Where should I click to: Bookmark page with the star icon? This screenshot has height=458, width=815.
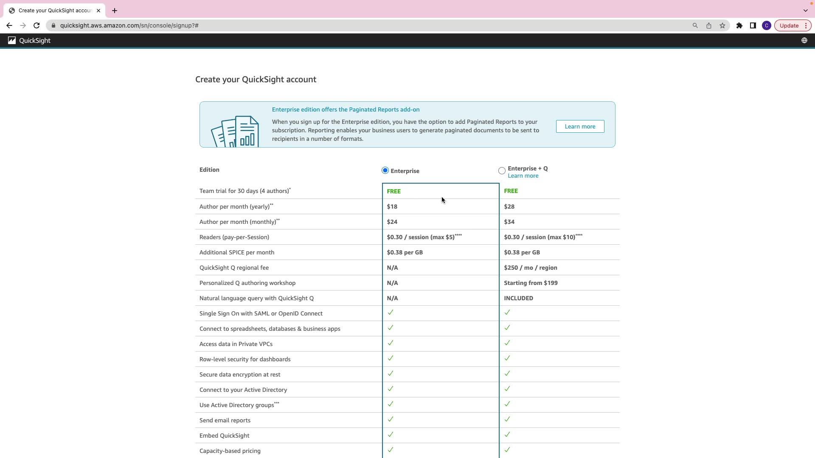pos(722,25)
